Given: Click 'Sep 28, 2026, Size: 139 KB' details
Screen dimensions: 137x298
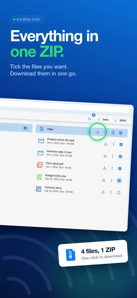Looking at the screenshot, I should click(58, 191).
